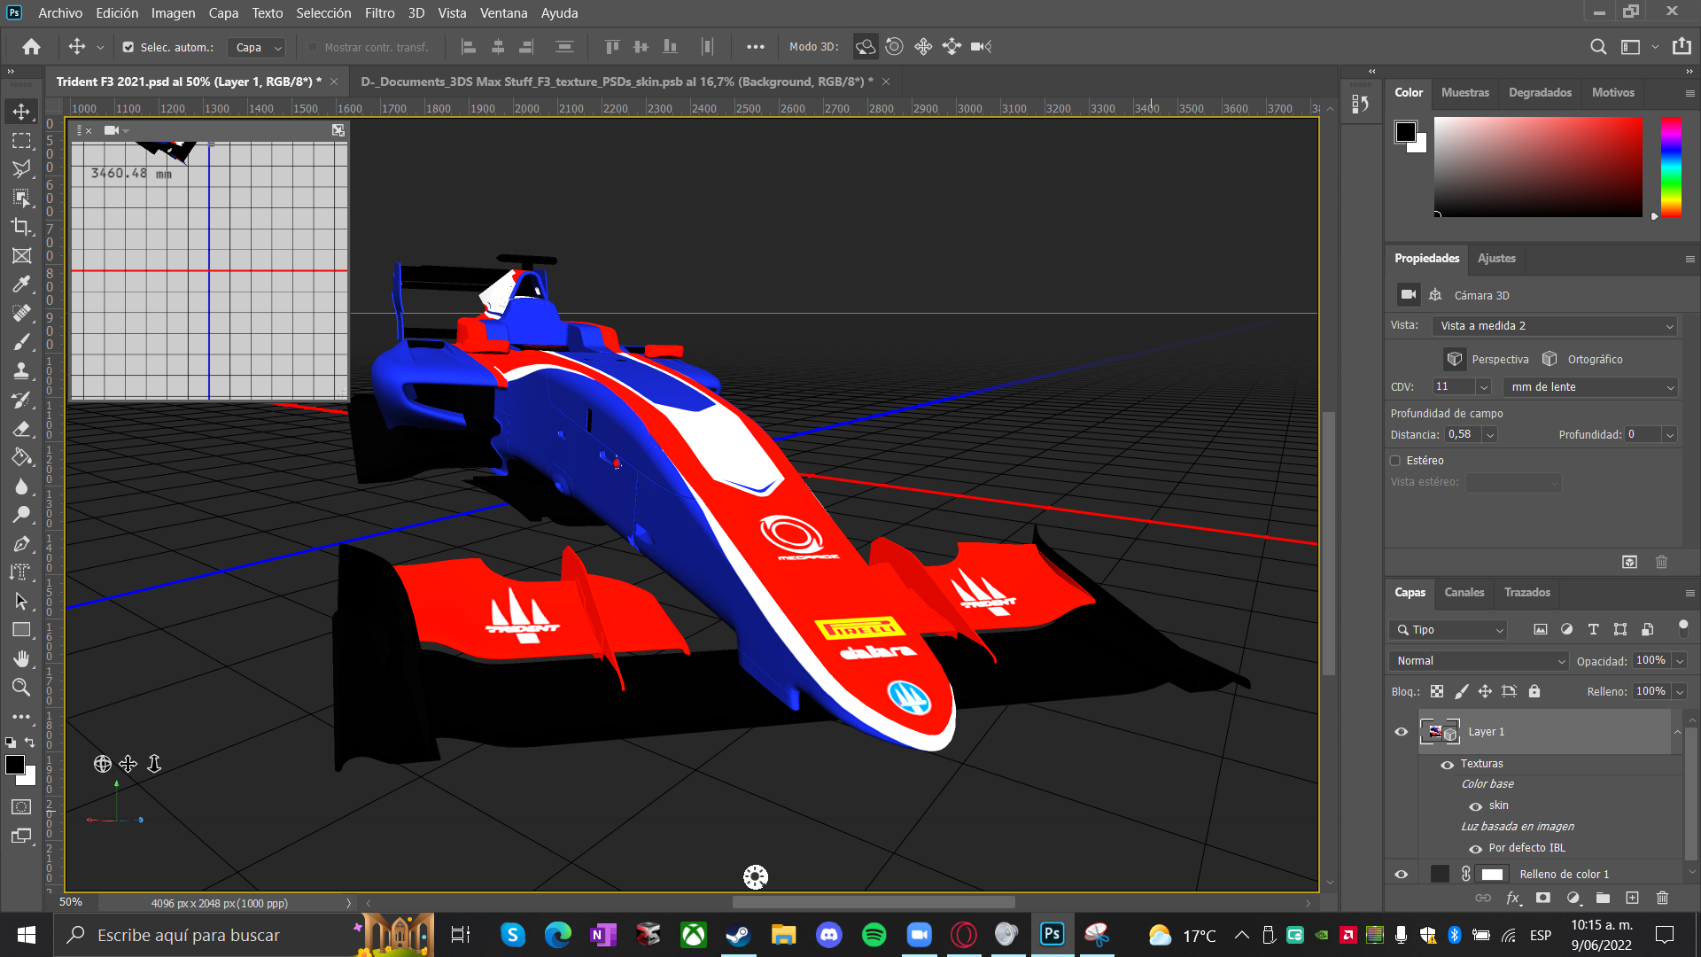Hide Layer 1 visibility eye
Screen dimensions: 1701x957
point(1402,732)
